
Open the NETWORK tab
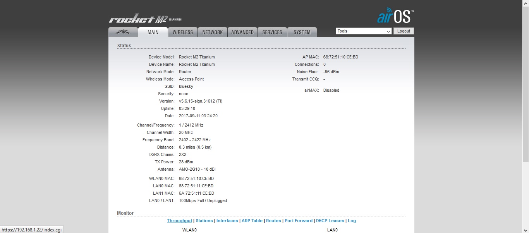tap(213, 32)
